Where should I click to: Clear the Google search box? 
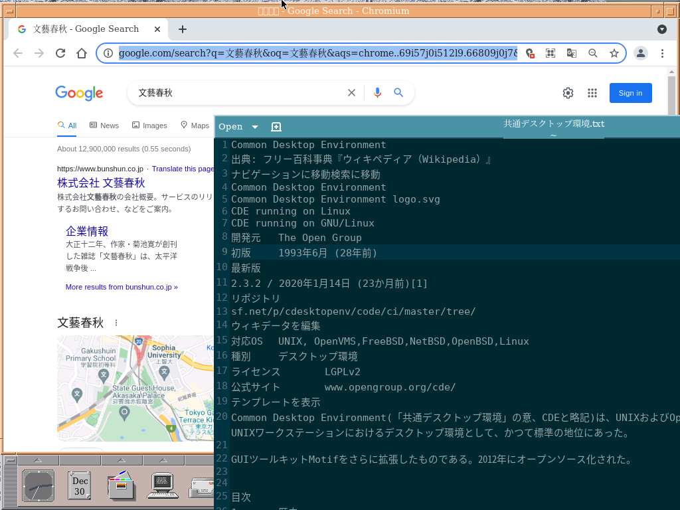351,92
